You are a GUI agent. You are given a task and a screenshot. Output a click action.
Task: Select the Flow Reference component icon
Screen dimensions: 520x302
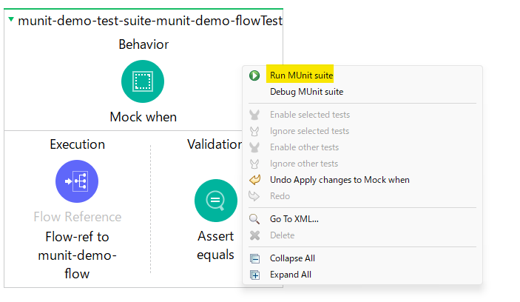point(77,181)
